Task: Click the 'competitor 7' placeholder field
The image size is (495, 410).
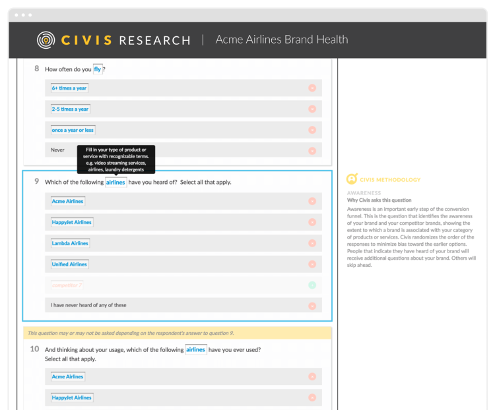Action: pos(67,285)
